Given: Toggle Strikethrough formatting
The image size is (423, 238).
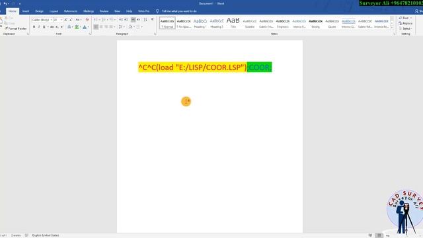Looking at the screenshot, I should [x=52, y=27].
